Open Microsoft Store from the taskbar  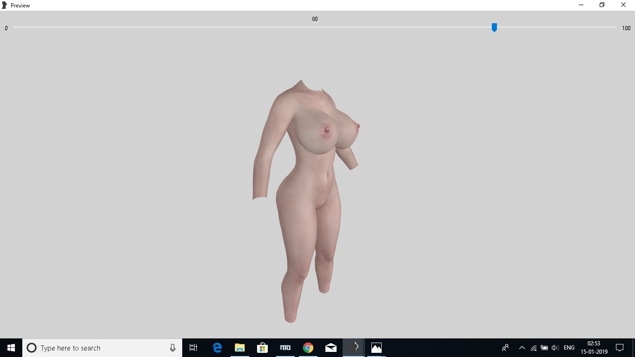[263, 348]
